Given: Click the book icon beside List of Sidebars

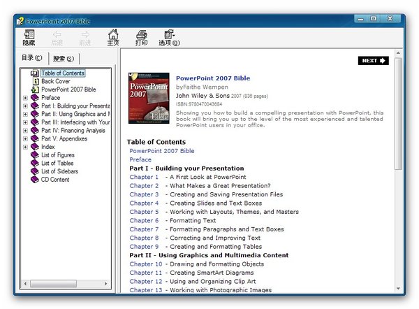Looking at the screenshot, I should click(x=35, y=171).
